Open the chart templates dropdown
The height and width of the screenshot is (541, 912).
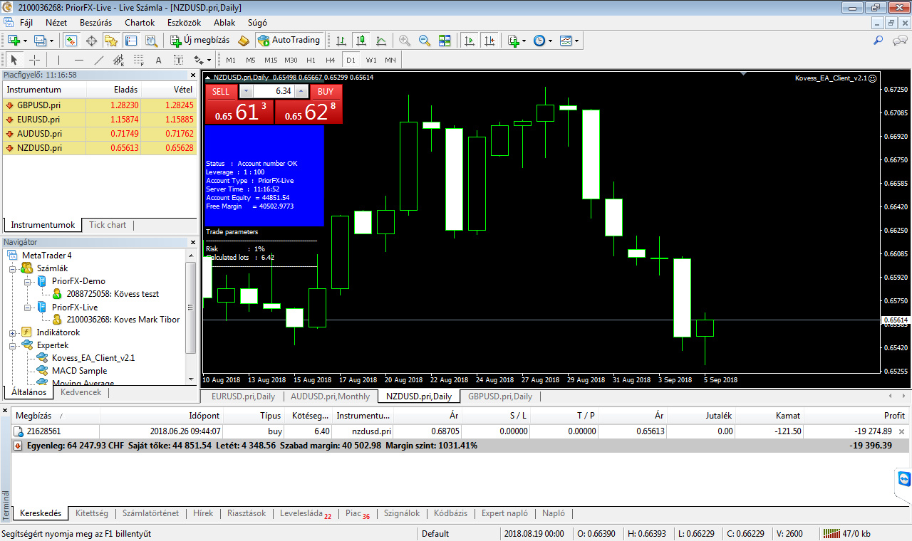pyautogui.click(x=569, y=41)
